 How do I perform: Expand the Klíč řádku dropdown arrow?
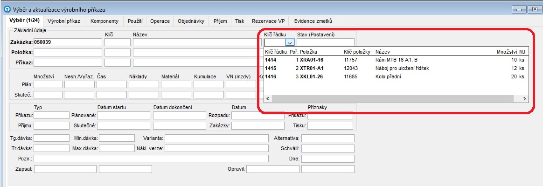point(290,42)
